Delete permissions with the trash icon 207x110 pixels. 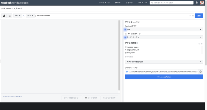click(202, 43)
